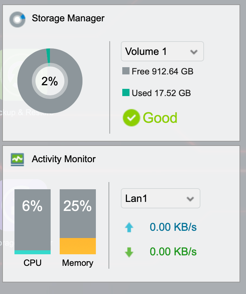The width and height of the screenshot is (246, 294).
Task: Open the Activity Monitor widget title
Action: coord(64,159)
